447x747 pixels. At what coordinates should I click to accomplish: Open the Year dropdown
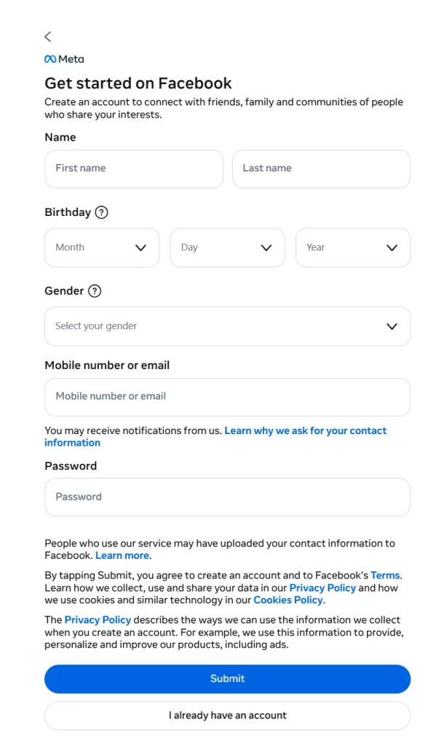point(352,247)
